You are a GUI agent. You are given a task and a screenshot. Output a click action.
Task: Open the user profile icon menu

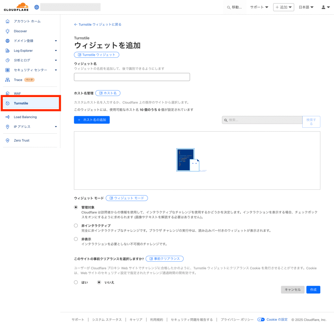click(326, 7)
